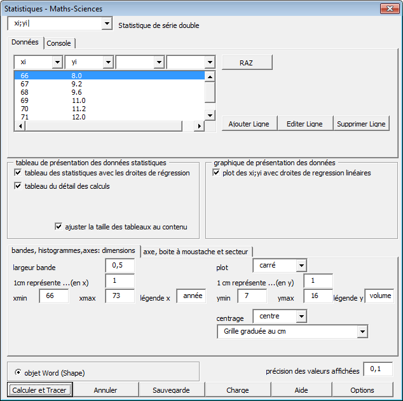
Task: Click the Charge button
Action: click(x=238, y=390)
